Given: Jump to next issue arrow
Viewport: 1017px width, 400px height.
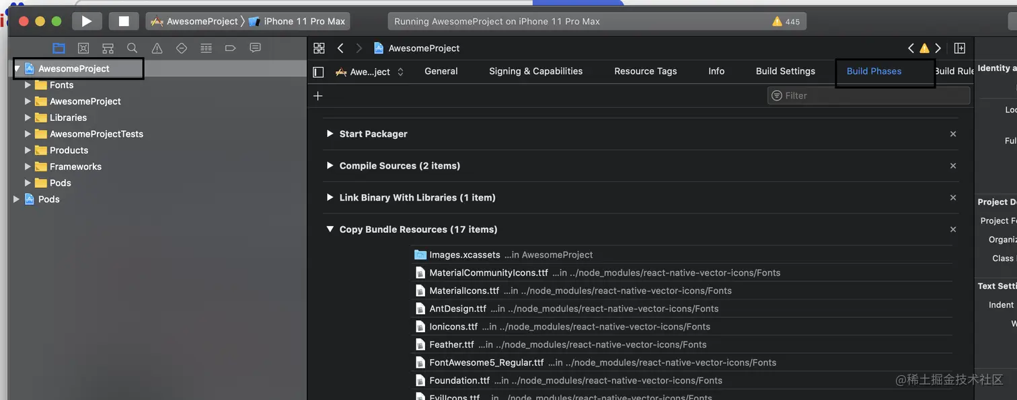Looking at the screenshot, I should pos(938,48).
